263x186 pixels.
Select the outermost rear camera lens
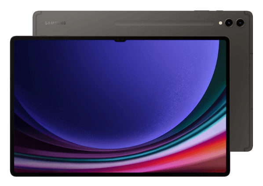pyautogui.click(x=240, y=22)
